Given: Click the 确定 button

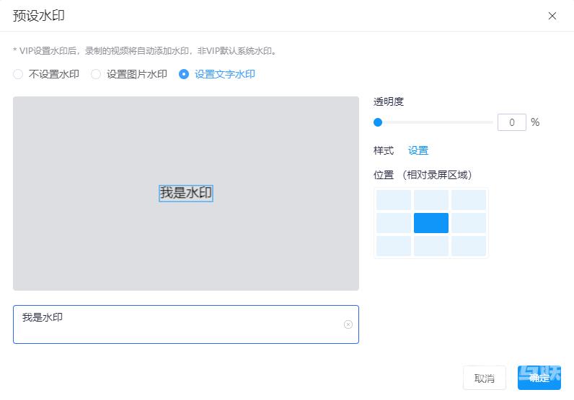Looking at the screenshot, I should 539,378.
